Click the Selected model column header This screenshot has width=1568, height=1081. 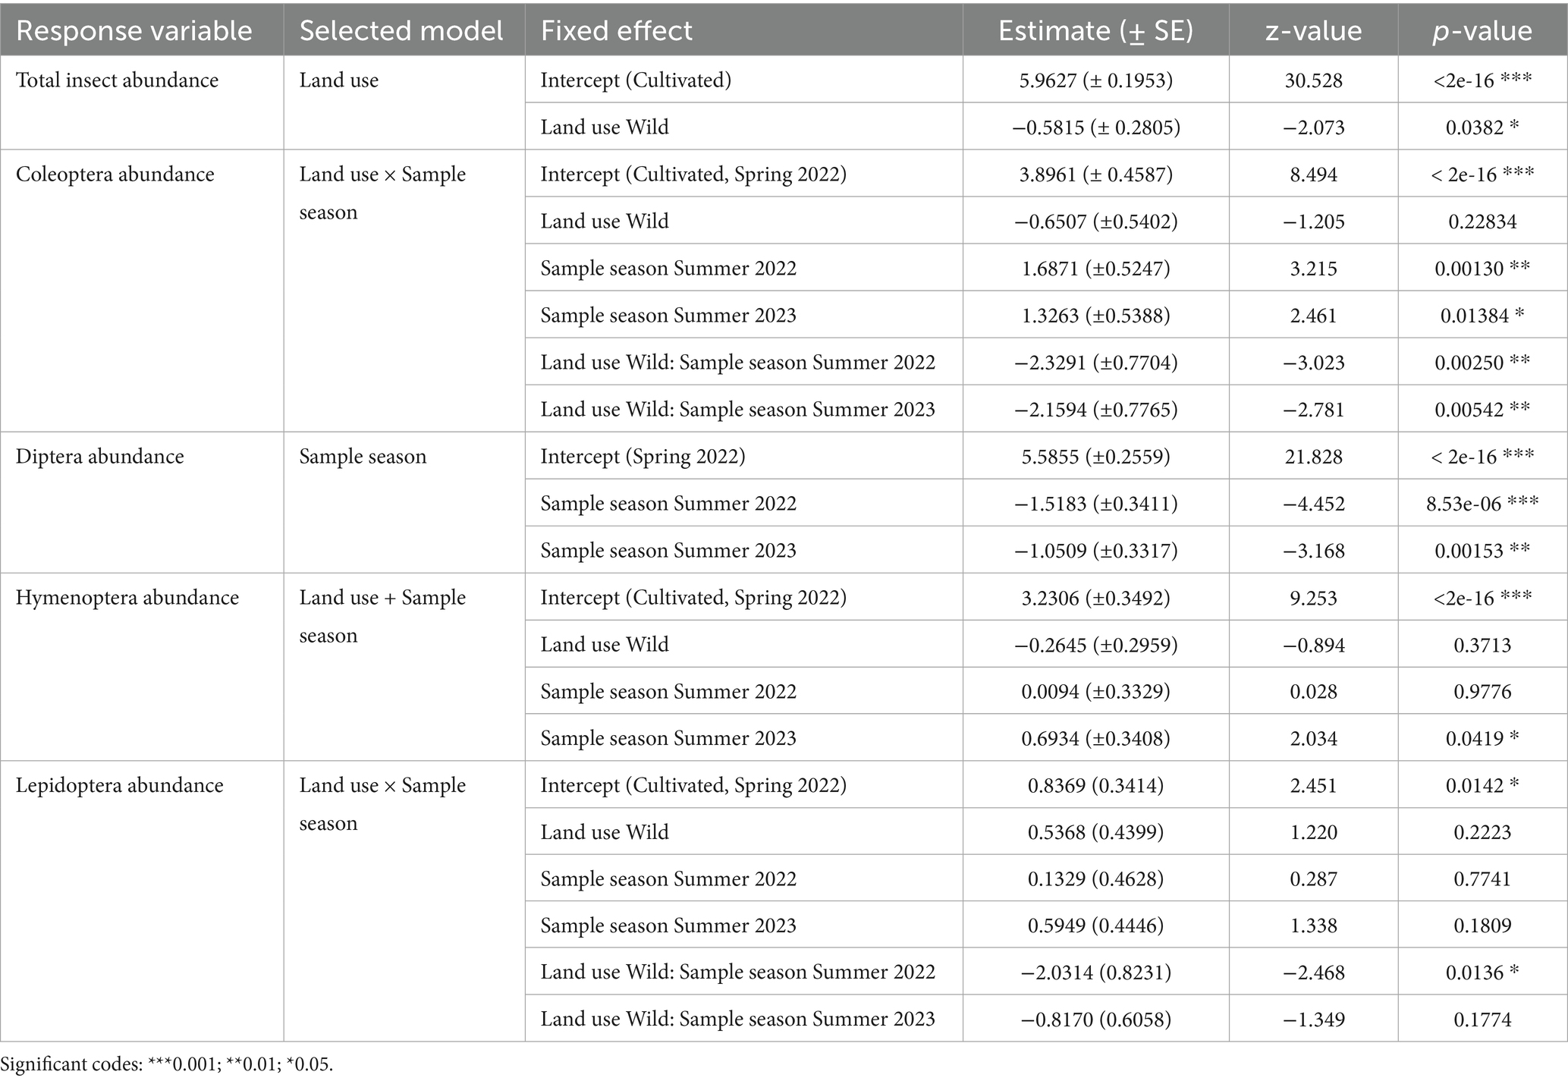click(401, 31)
